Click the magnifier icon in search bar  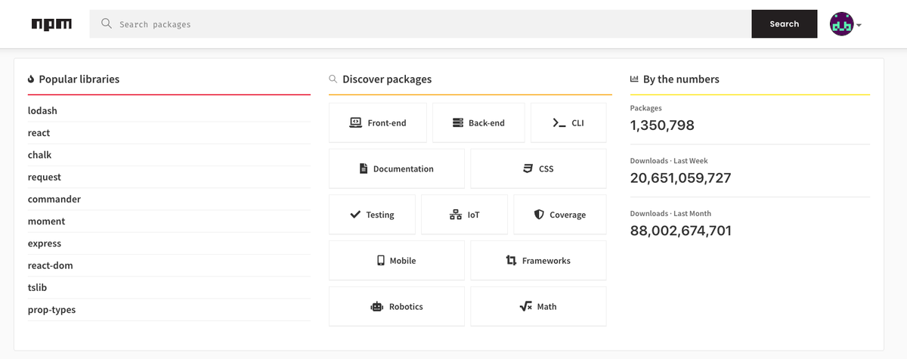click(x=107, y=23)
